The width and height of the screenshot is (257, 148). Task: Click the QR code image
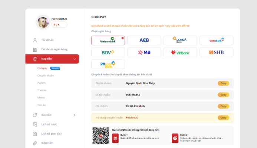(x=101, y=135)
